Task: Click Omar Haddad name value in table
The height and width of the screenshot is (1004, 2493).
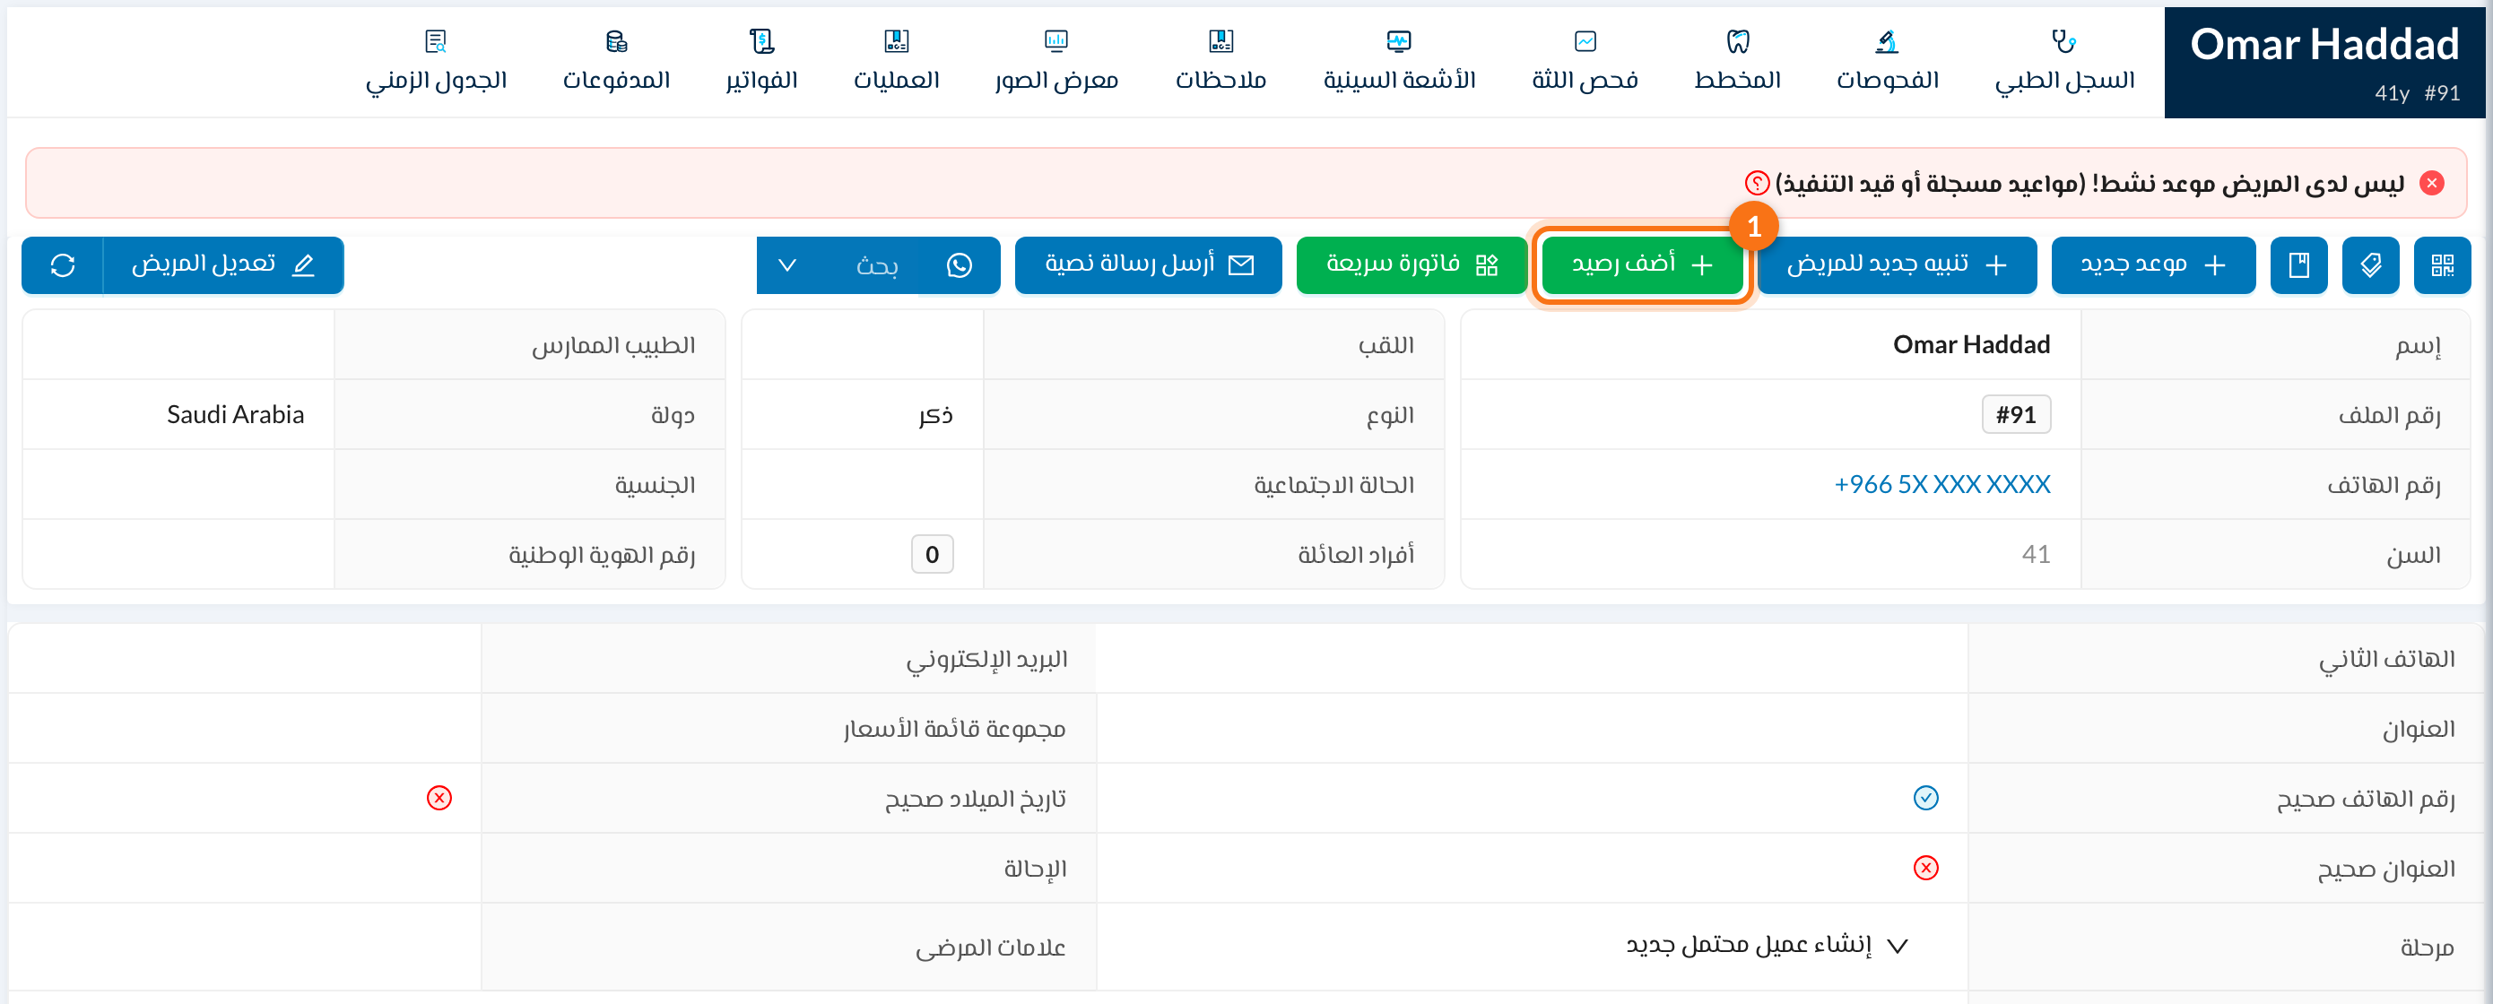Action: 1971,344
